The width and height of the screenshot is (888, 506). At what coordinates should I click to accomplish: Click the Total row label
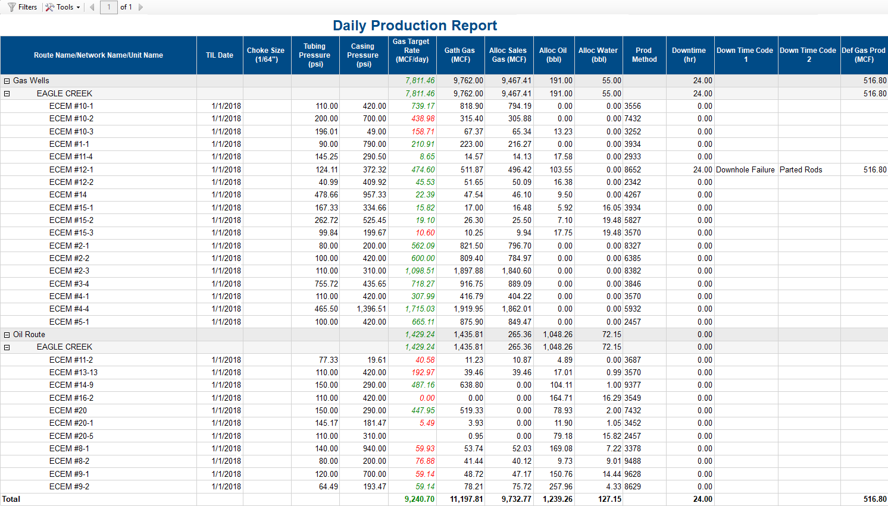click(x=11, y=499)
